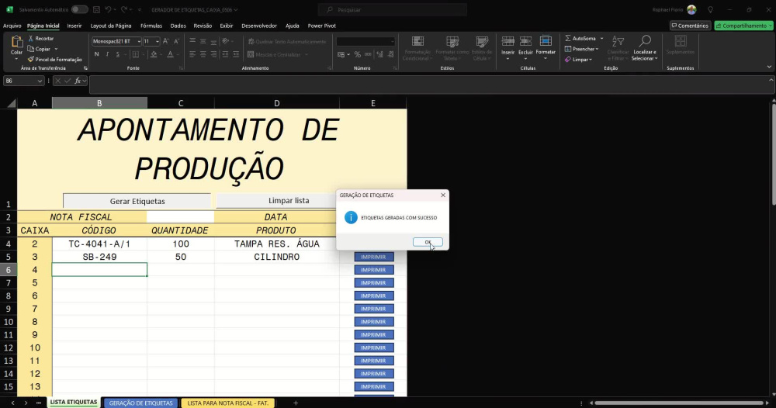The height and width of the screenshot is (408, 776).
Task: Toggle italic (I) formatting
Action: 107,54
